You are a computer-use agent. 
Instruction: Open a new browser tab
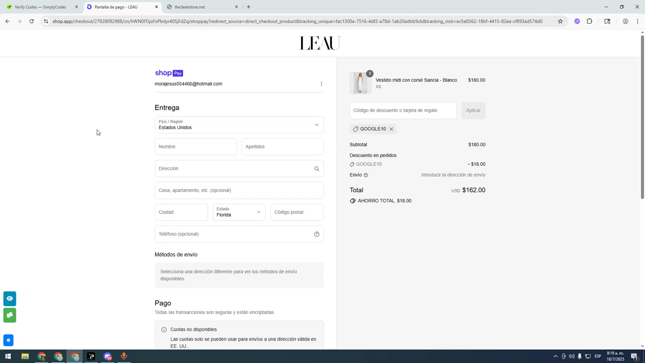pos(249,7)
